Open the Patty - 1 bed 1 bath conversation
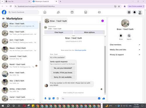 [x=20, y=33]
